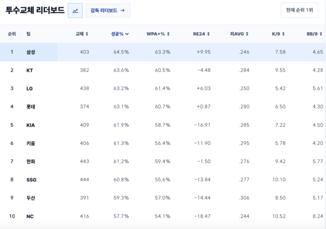The image size is (326, 229).
Task: Select the SSG team name
Action: coord(32,180)
